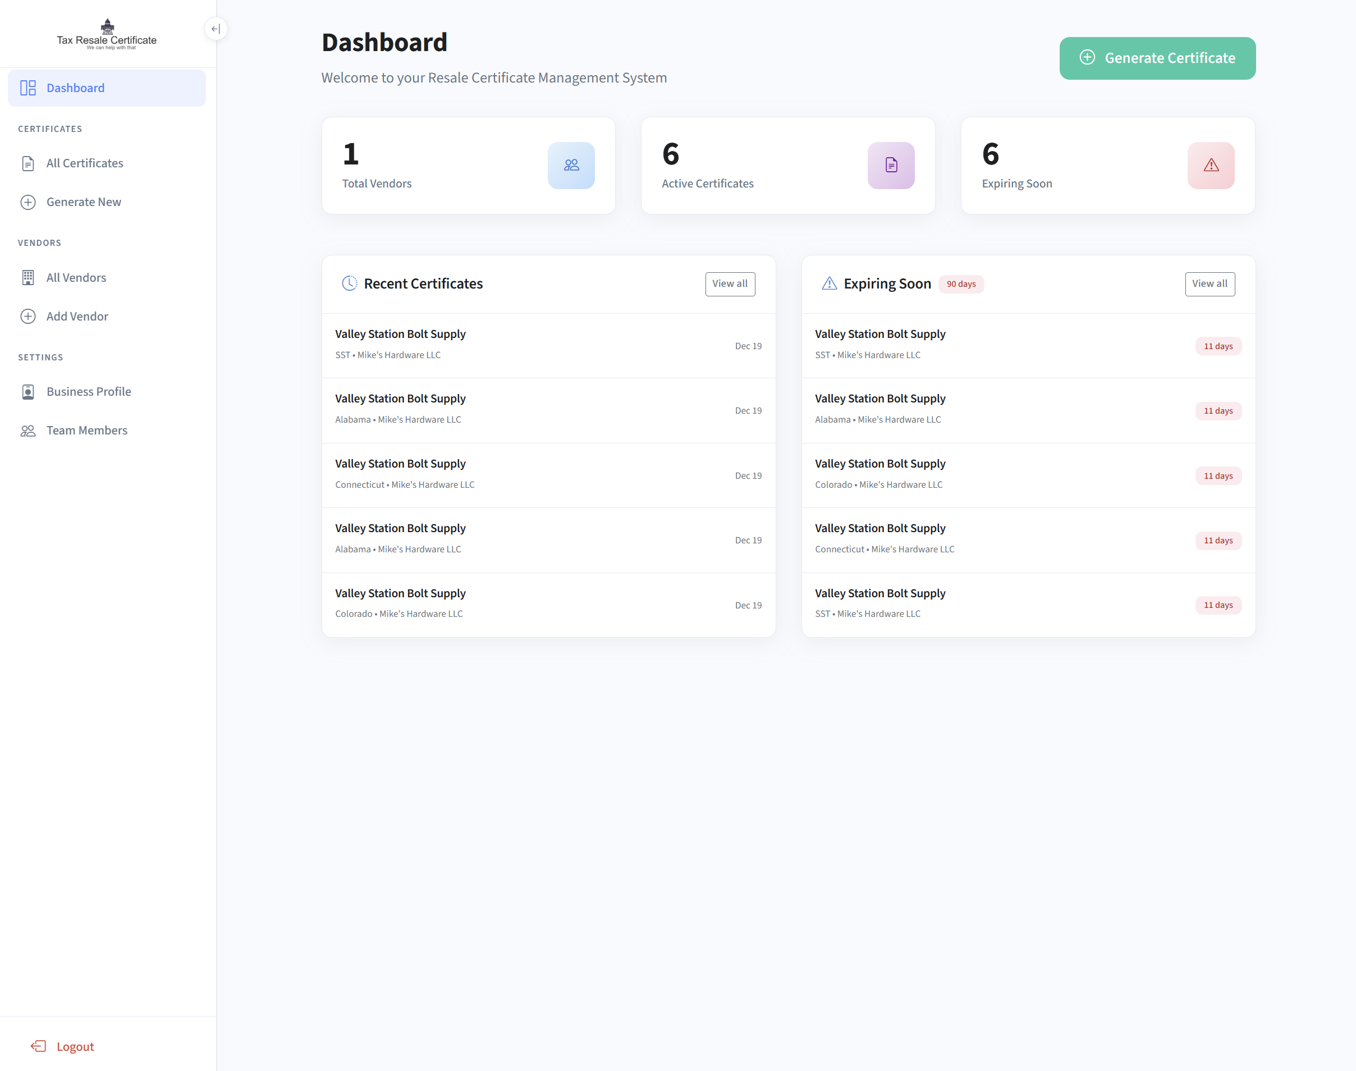Image resolution: width=1356 pixels, height=1071 pixels.
Task: Click the purple document icon in Active Certificates card
Action: (x=890, y=166)
